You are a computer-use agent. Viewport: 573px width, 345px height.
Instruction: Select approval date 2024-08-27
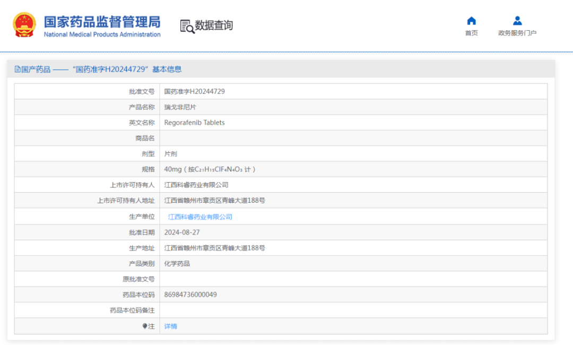182,232
